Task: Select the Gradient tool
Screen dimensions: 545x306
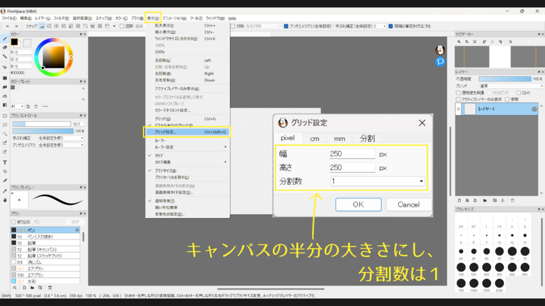Action: (5, 105)
